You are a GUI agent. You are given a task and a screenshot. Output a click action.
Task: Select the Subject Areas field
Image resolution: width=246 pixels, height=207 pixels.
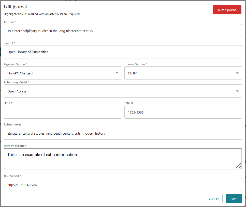(x=123, y=133)
